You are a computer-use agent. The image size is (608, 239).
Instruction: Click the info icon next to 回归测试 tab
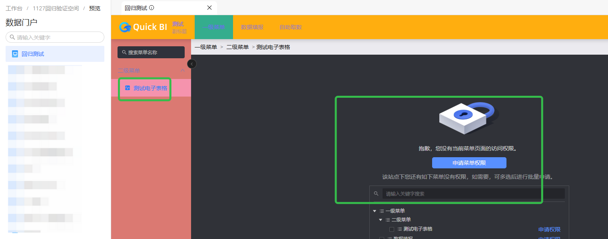[152, 8]
